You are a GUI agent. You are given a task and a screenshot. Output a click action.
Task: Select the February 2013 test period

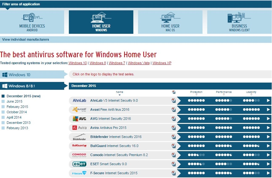pyautogui.click(x=17, y=128)
